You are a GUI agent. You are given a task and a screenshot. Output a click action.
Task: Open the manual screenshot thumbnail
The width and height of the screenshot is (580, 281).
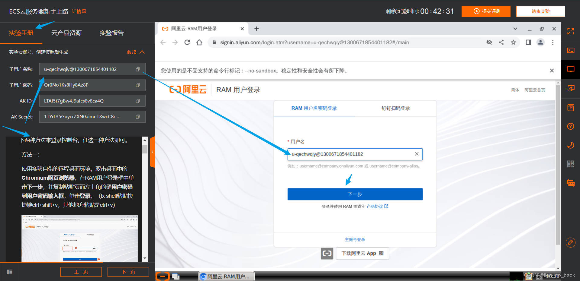[x=79, y=238]
